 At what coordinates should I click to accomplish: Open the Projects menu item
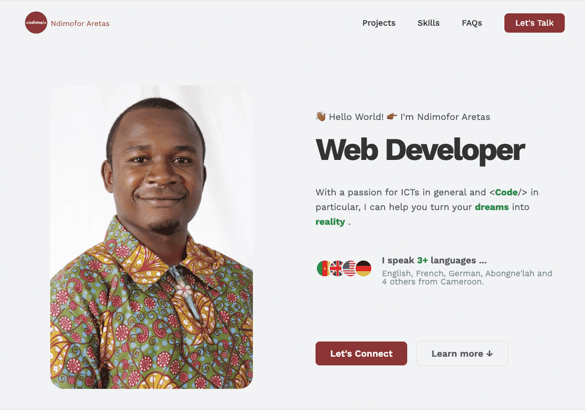coord(379,23)
